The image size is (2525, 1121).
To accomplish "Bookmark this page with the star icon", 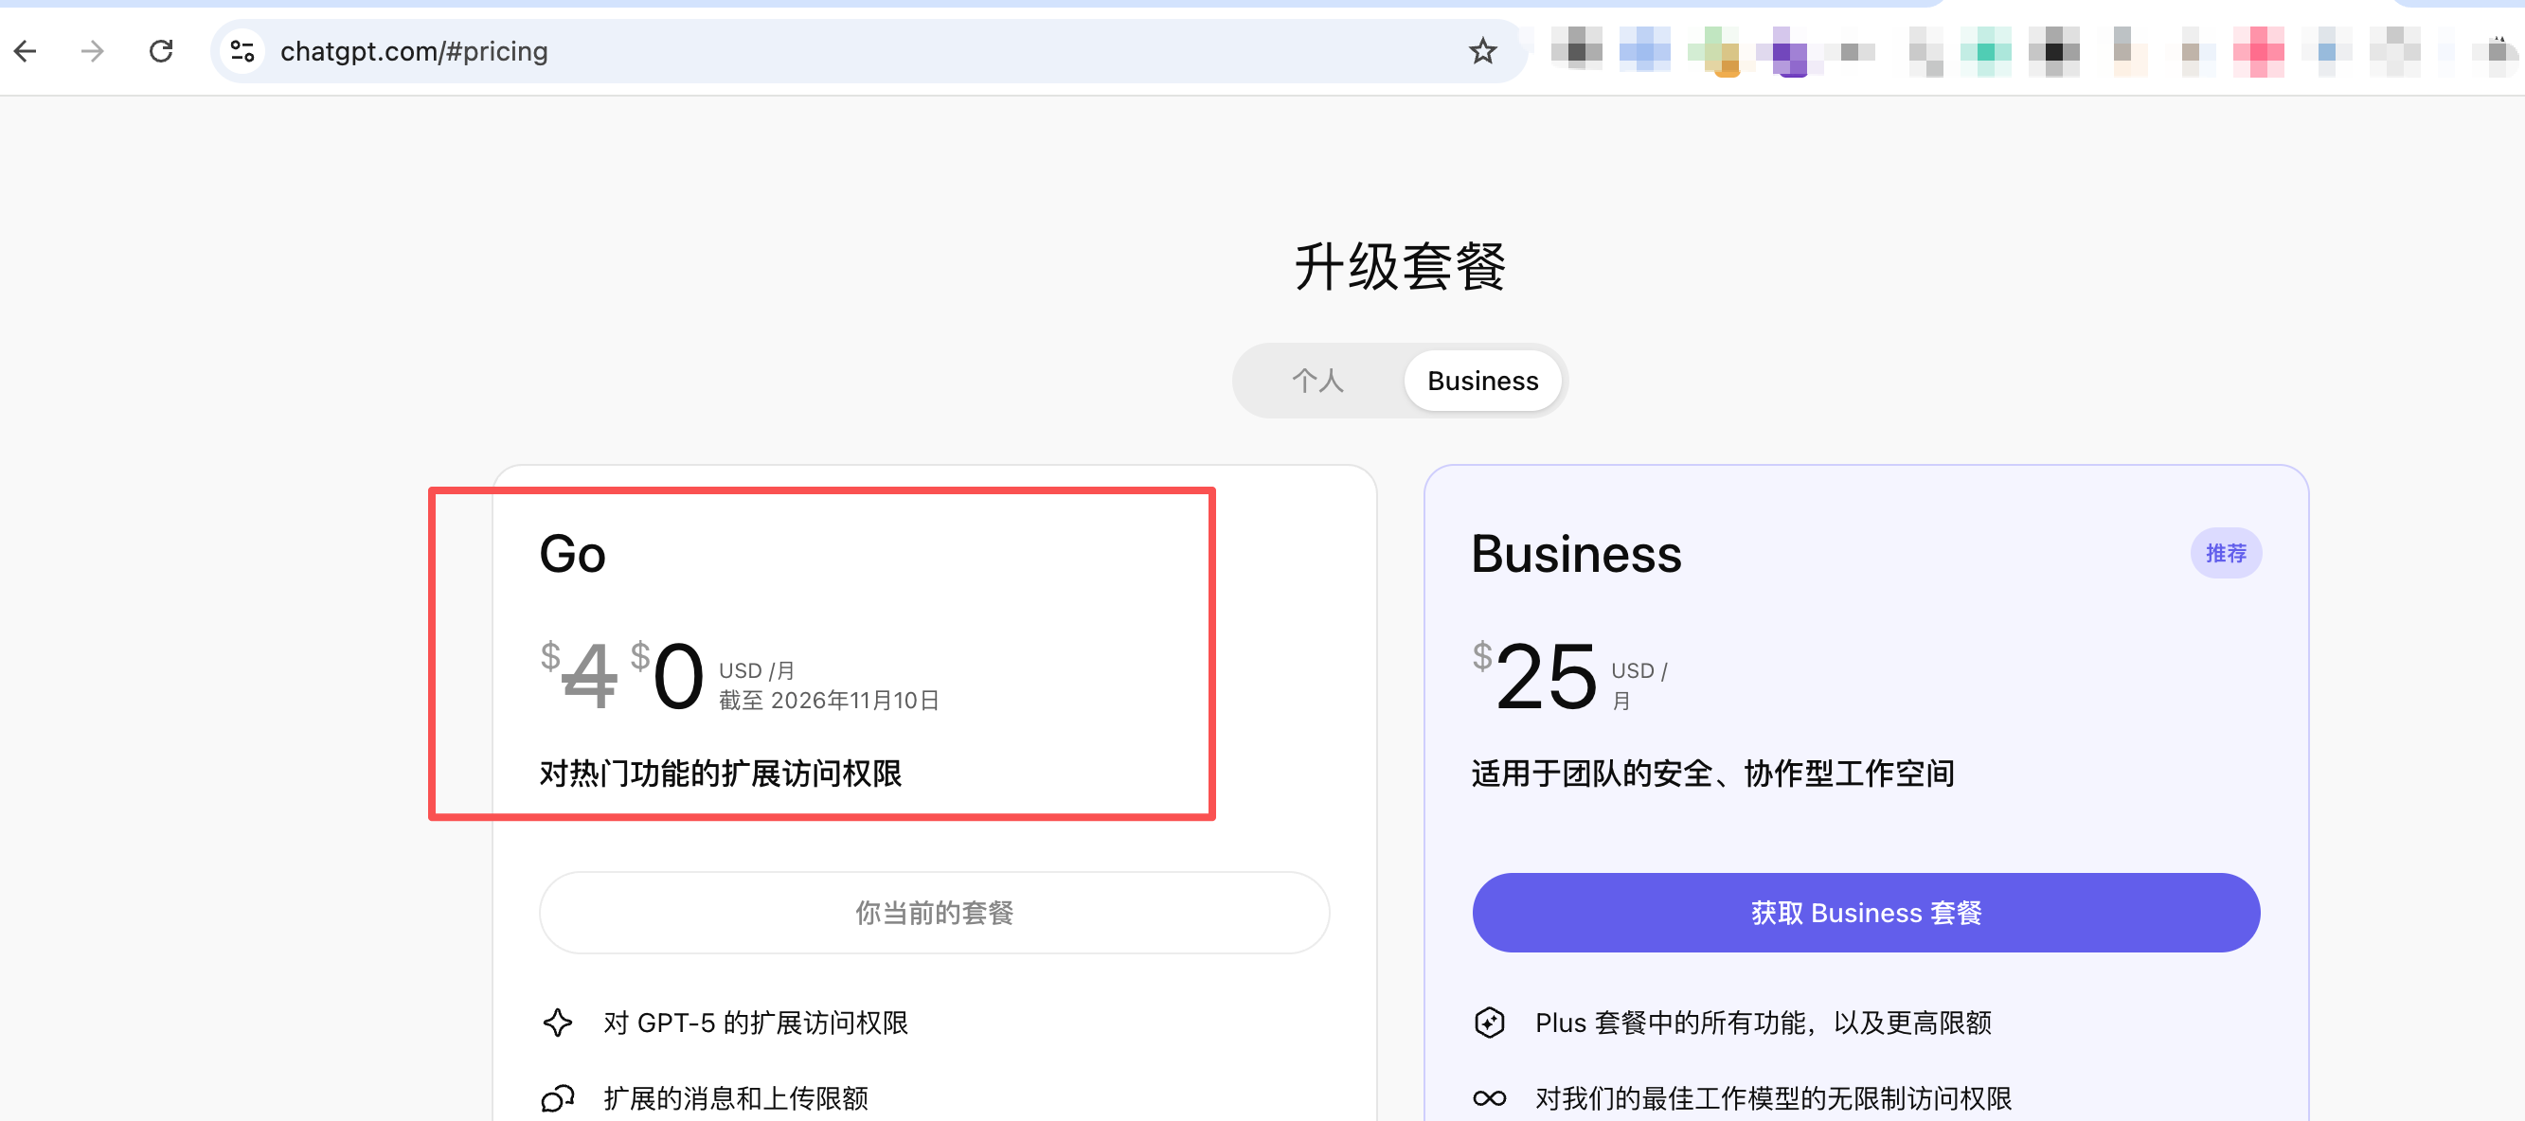I will coord(1482,51).
